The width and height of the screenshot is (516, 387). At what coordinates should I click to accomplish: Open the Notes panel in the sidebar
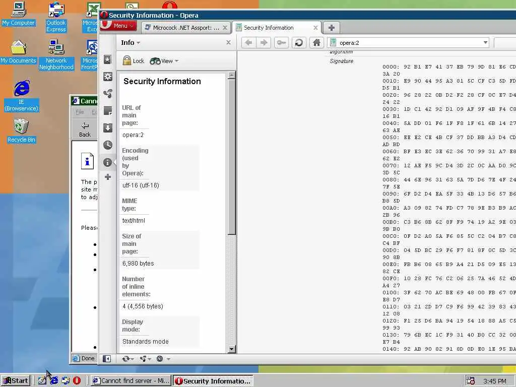click(x=108, y=111)
